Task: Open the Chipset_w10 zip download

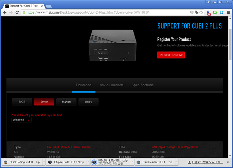Action: [67, 162]
